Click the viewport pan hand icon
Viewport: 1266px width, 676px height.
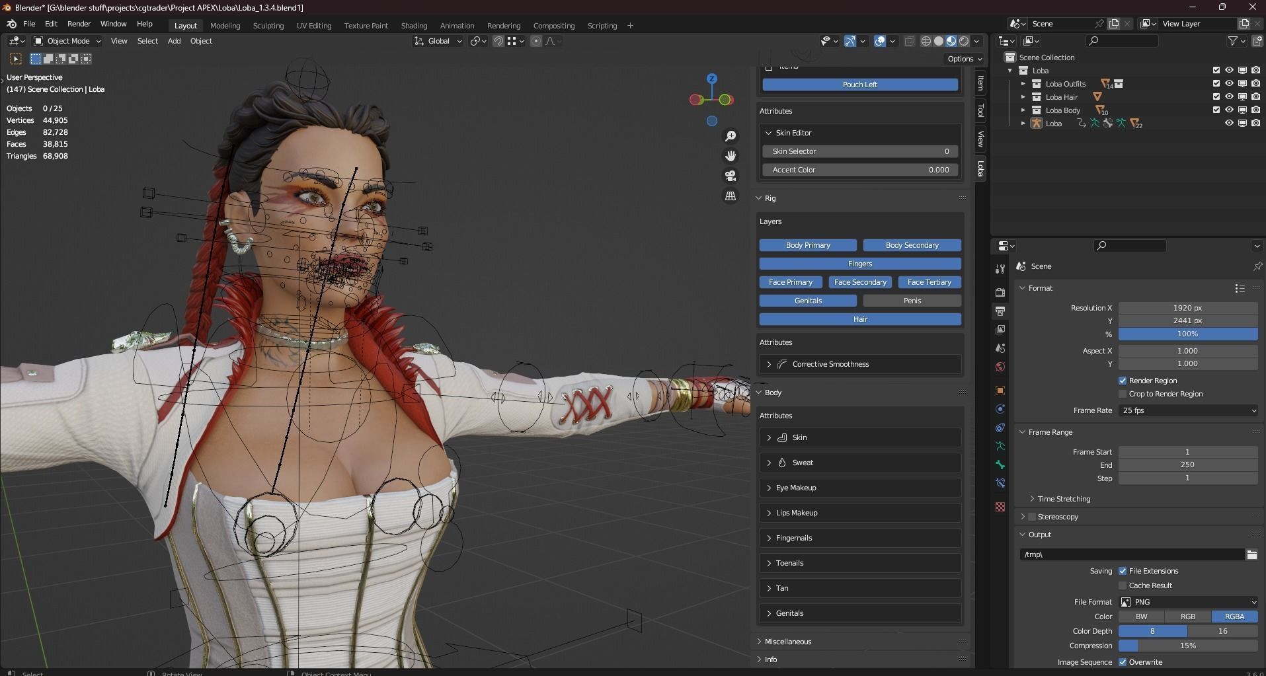(x=731, y=156)
